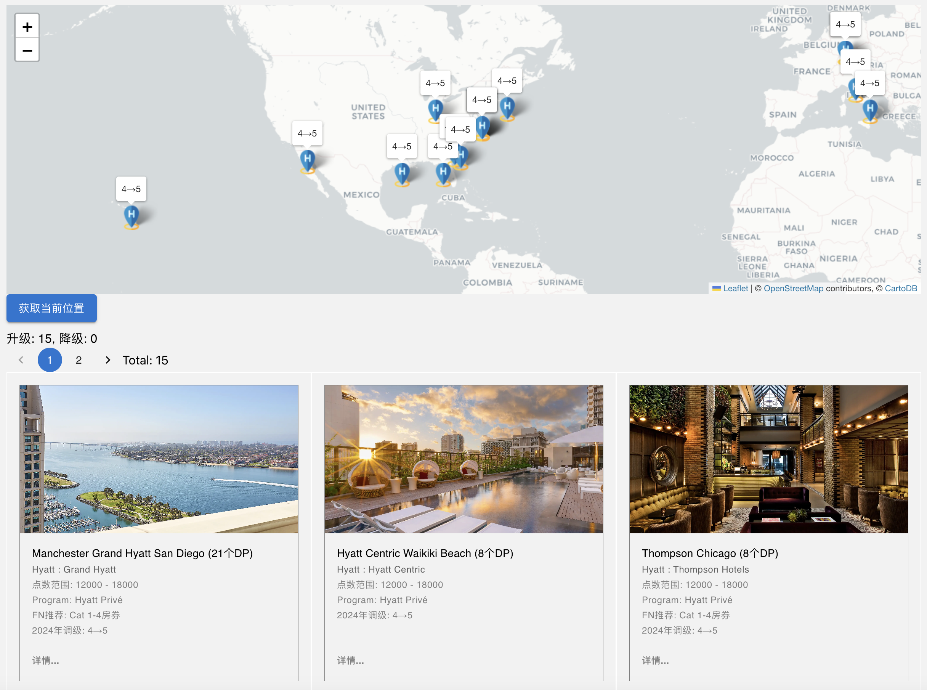Click 'FN推荐: Cat 1-4房券' on Thompson Chicago card
This screenshot has width=927, height=690.
[x=686, y=615]
